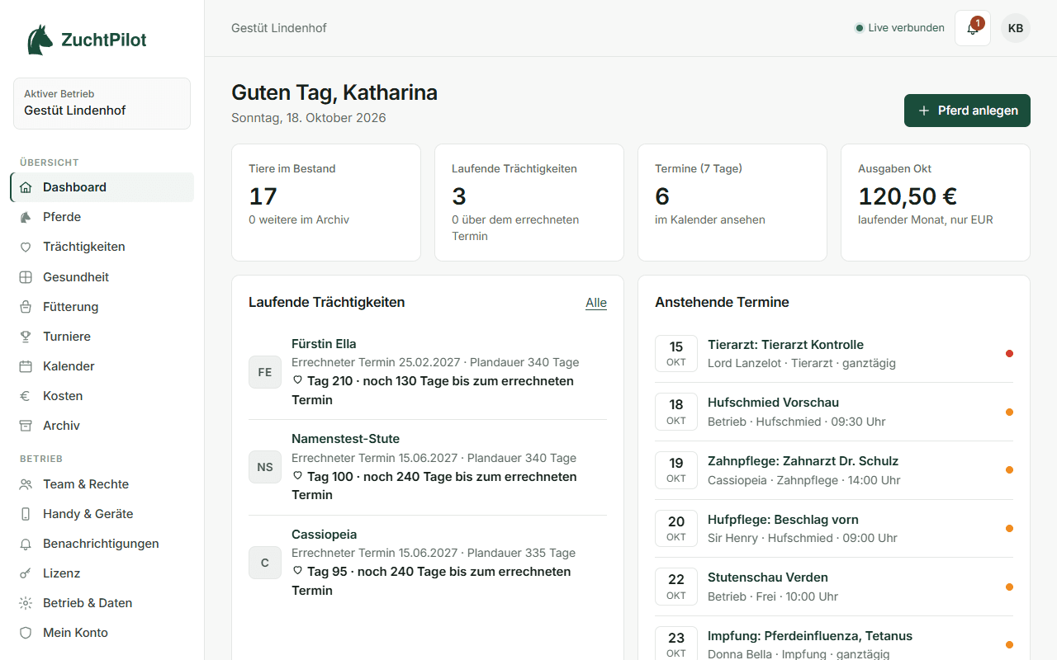Viewport: 1057px width, 660px height.
Task: Open the Stutenschau Verden appointment
Action: pyautogui.click(x=834, y=587)
